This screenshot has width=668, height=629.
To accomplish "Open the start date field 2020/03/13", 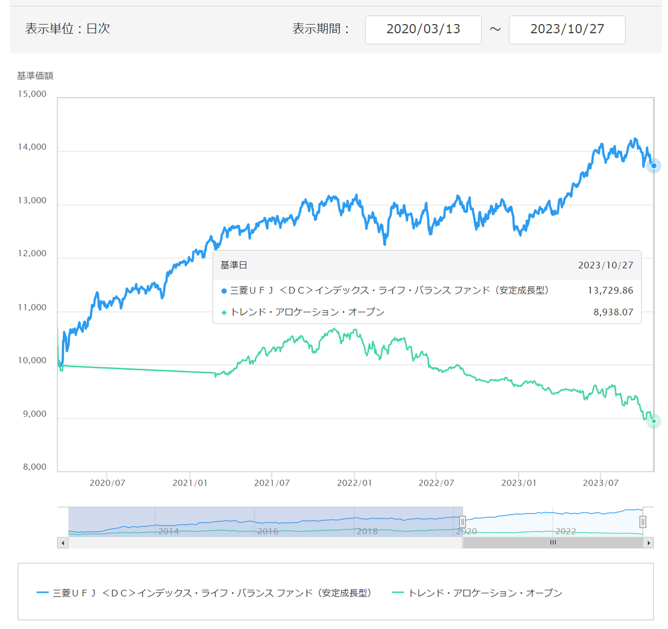I will (423, 30).
